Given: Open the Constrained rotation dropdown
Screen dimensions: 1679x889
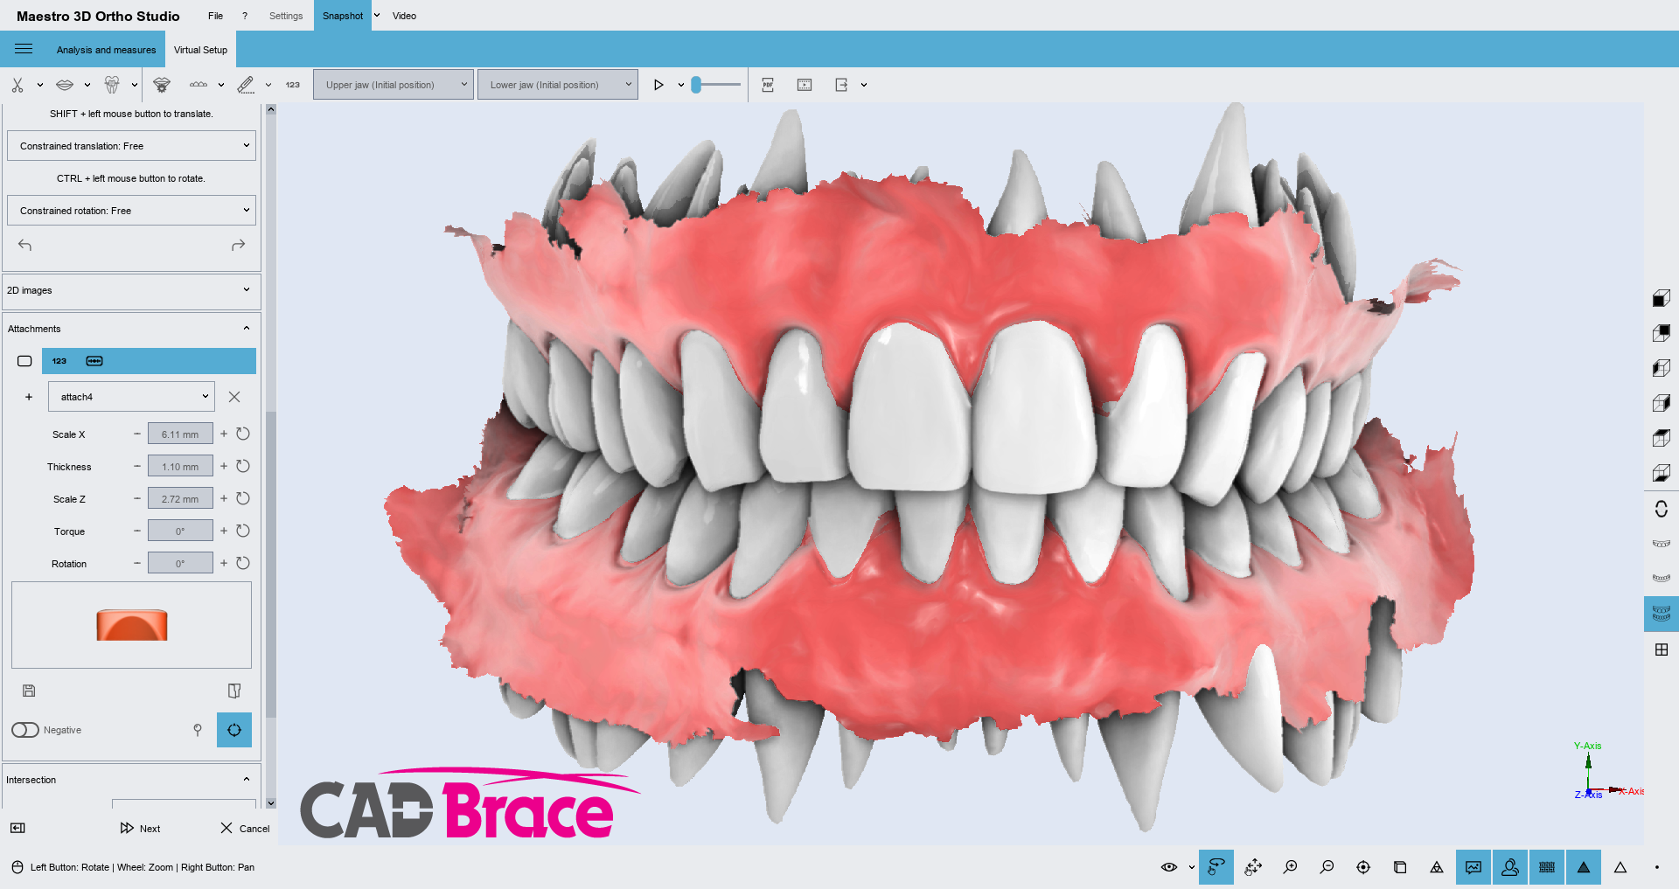Looking at the screenshot, I should [131, 211].
